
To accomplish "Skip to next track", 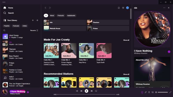I will [x=92, y=91].
